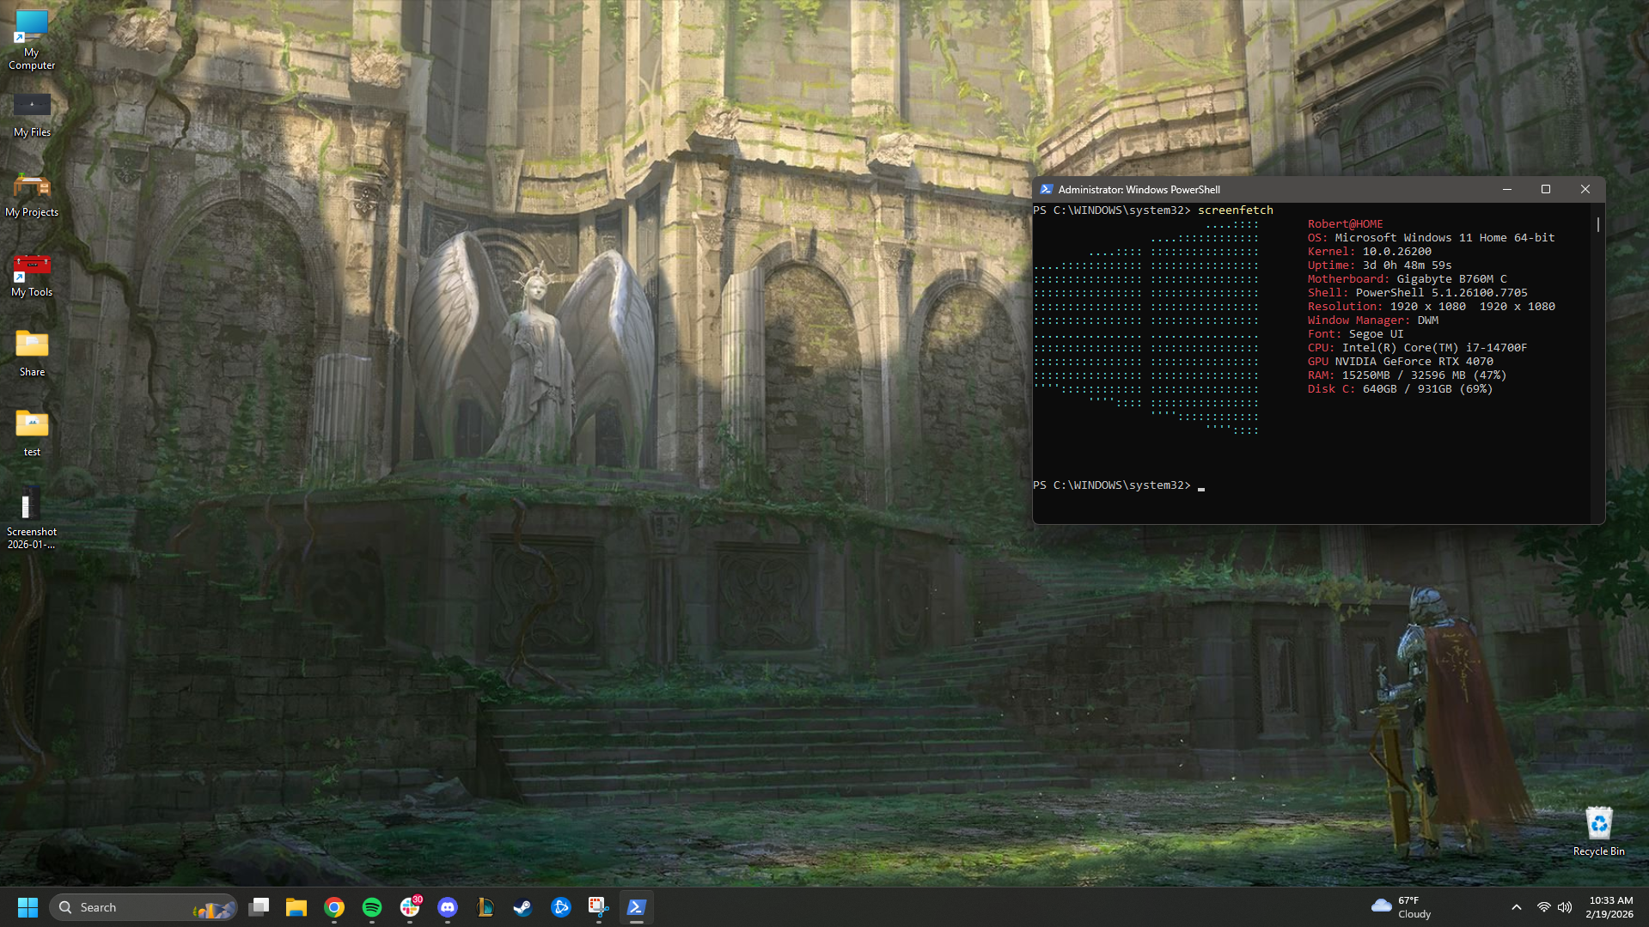Screen dimensions: 1649x927
Task: Click the Uptime line in PowerShell
Action: (1379, 265)
